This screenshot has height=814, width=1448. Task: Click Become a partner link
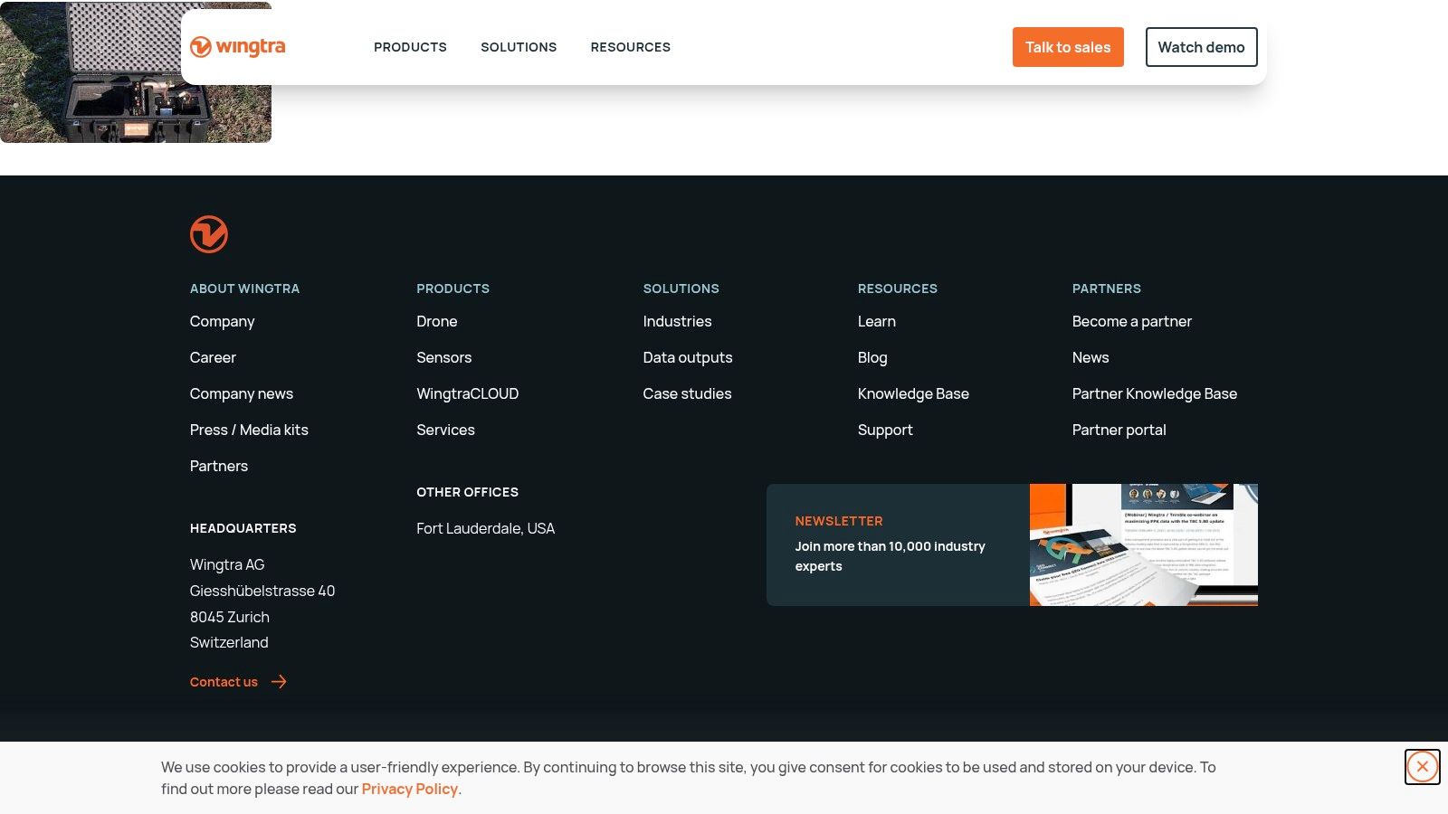pyautogui.click(x=1132, y=321)
